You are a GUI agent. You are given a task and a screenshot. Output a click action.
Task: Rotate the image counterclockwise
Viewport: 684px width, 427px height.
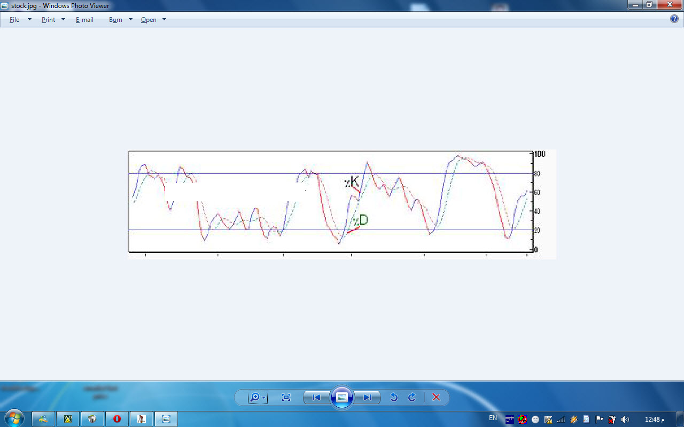click(x=394, y=398)
